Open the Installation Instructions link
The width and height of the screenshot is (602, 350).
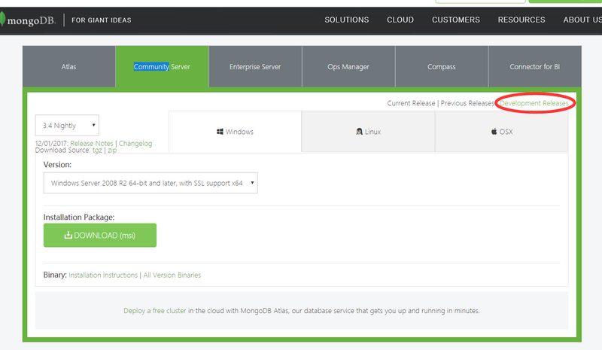(x=103, y=275)
